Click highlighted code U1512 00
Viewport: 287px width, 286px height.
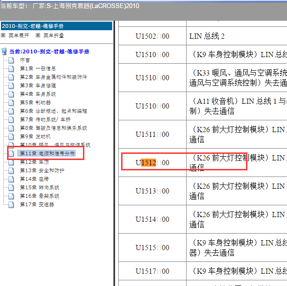[x=152, y=163]
